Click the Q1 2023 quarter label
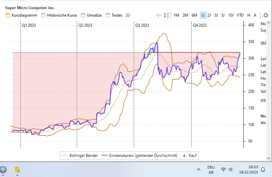The image size is (272, 177). pos(29,25)
